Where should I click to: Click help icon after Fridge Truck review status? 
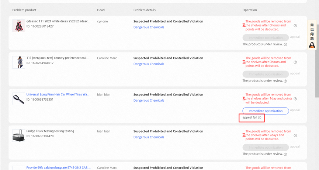pyautogui.click(x=285, y=154)
